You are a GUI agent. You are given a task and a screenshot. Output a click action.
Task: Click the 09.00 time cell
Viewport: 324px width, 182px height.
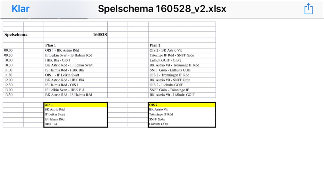[x=8, y=51]
